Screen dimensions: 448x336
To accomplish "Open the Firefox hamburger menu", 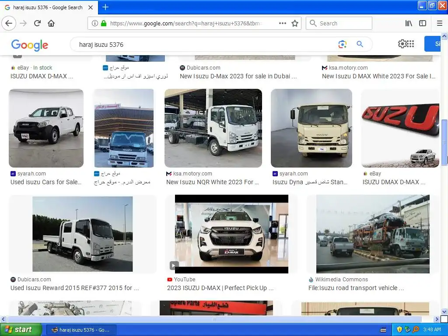I will click(x=439, y=23).
